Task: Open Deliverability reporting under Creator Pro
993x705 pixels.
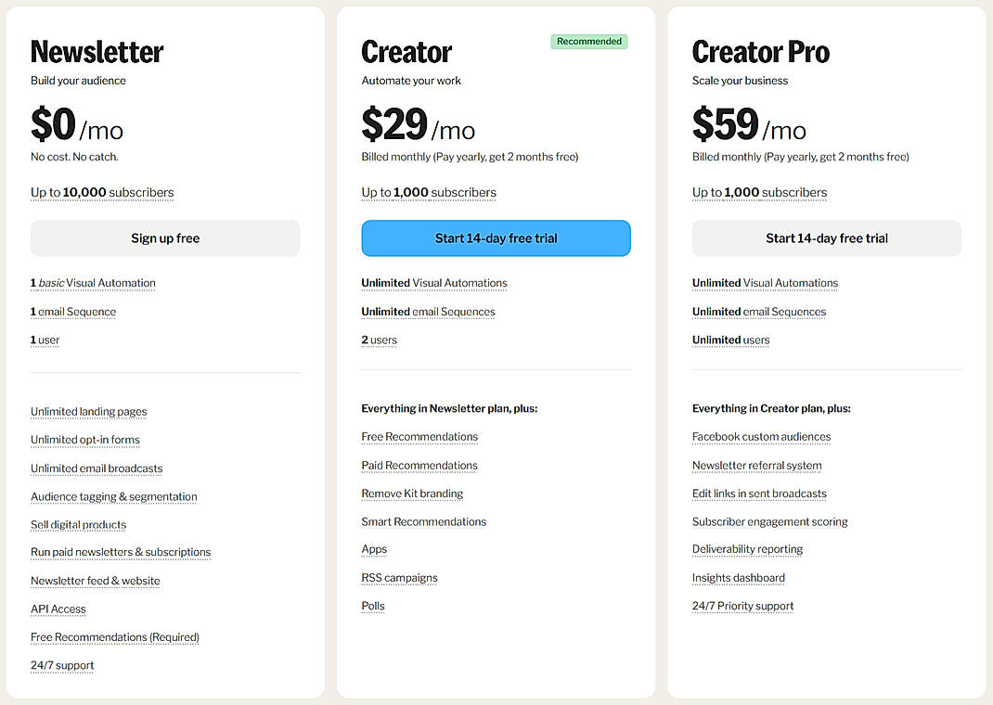Action: [x=747, y=549]
